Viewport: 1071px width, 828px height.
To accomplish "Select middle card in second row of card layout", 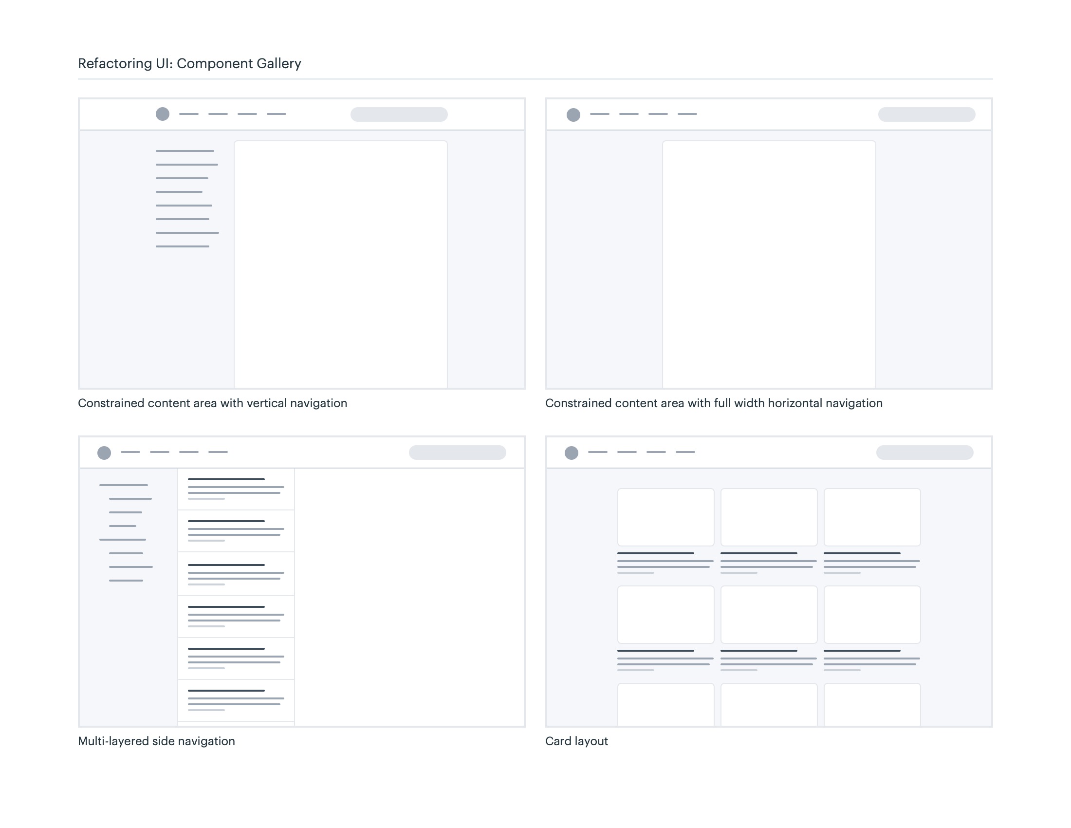I will coord(768,614).
